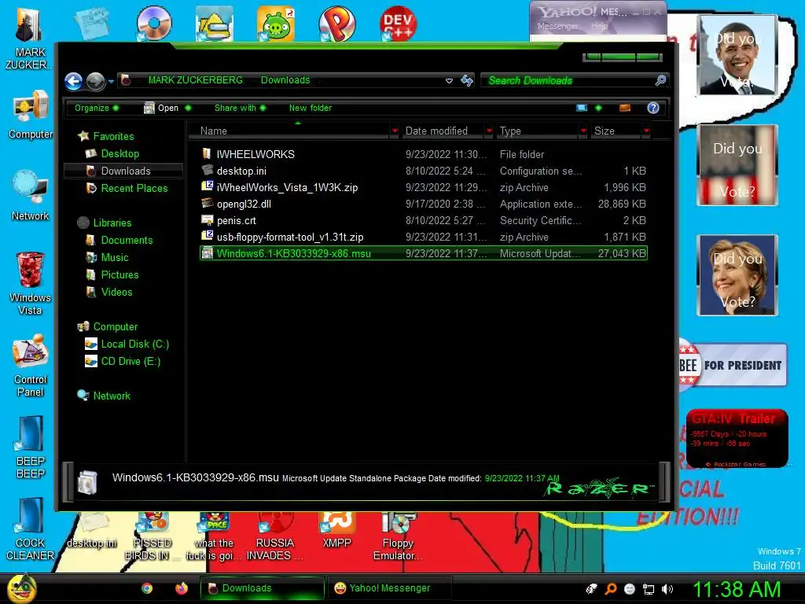Image resolution: width=805 pixels, height=604 pixels.
Task: Click the Downloads breadcrumb segment
Action: pos(285,80)
